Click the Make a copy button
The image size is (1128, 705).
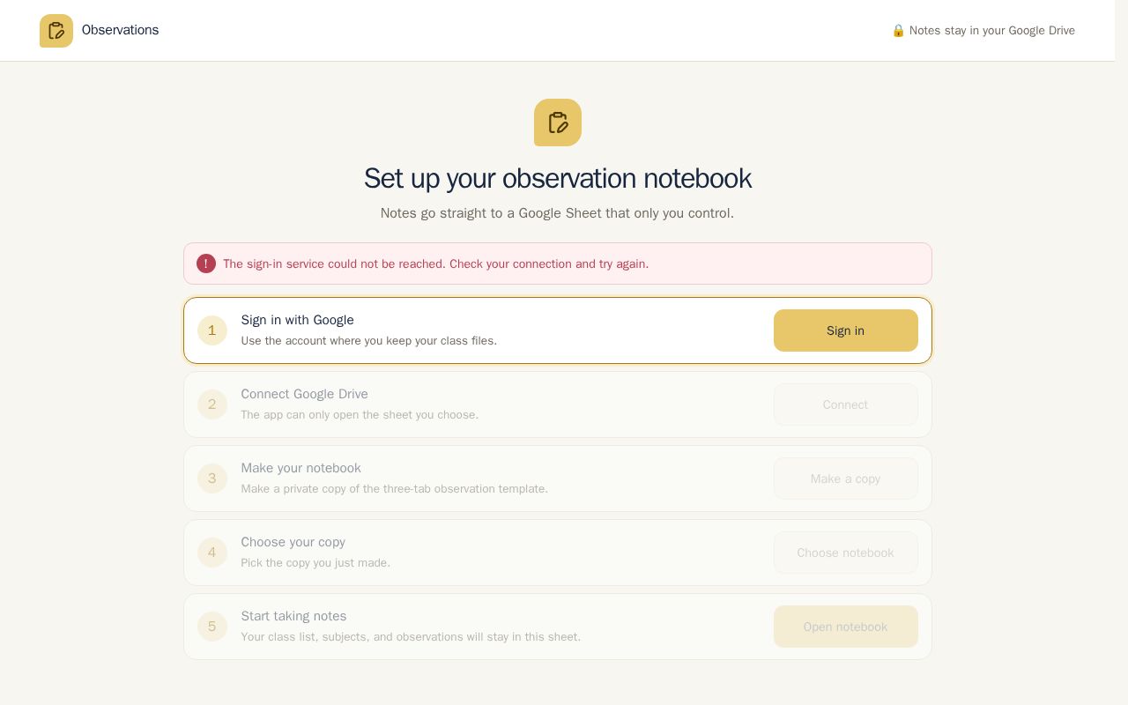(846, 479)
